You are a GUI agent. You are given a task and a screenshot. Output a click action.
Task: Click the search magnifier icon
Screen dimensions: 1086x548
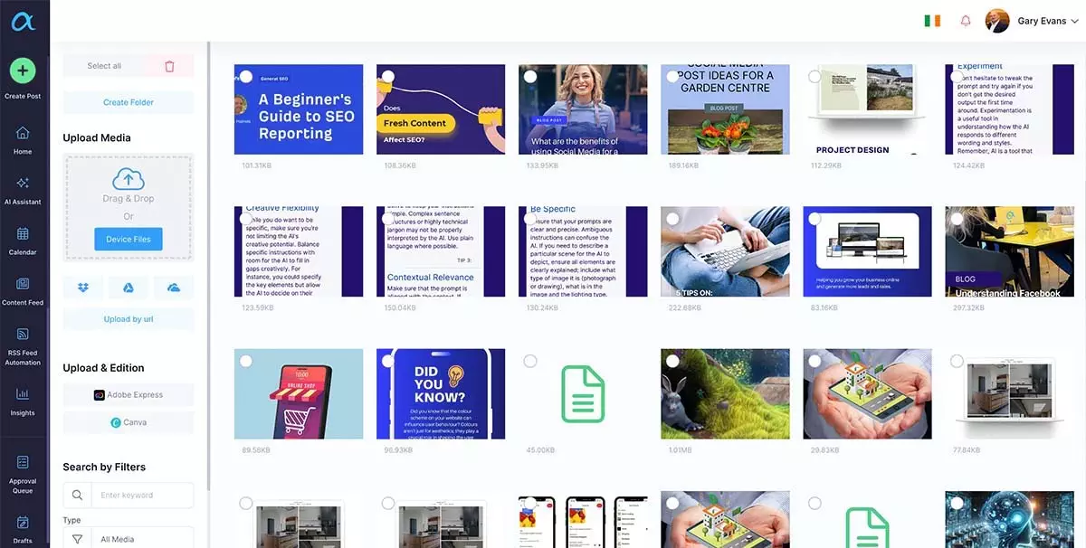77,496
